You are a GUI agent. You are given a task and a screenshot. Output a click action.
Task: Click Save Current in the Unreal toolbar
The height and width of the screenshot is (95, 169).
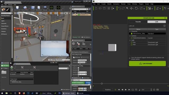pyautogui.click(x=17, y=8)
